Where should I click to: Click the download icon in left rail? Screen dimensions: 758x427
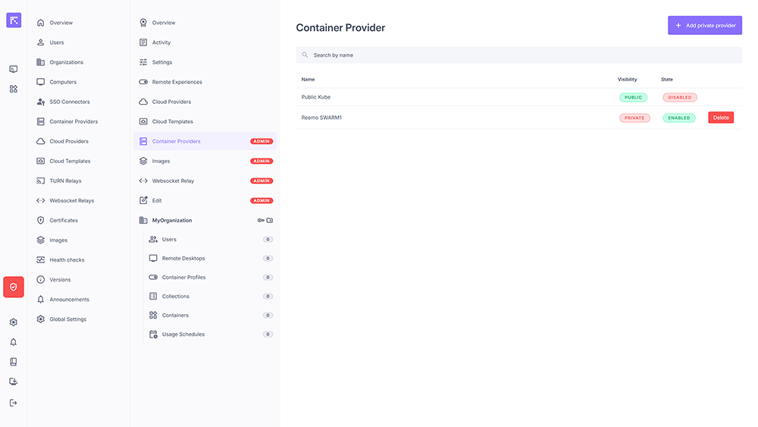pyautogui.click(x=14, y=381)
